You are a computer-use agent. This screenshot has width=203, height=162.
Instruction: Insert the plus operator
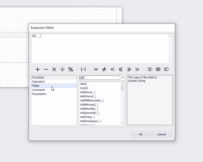(x=38, y=69)
